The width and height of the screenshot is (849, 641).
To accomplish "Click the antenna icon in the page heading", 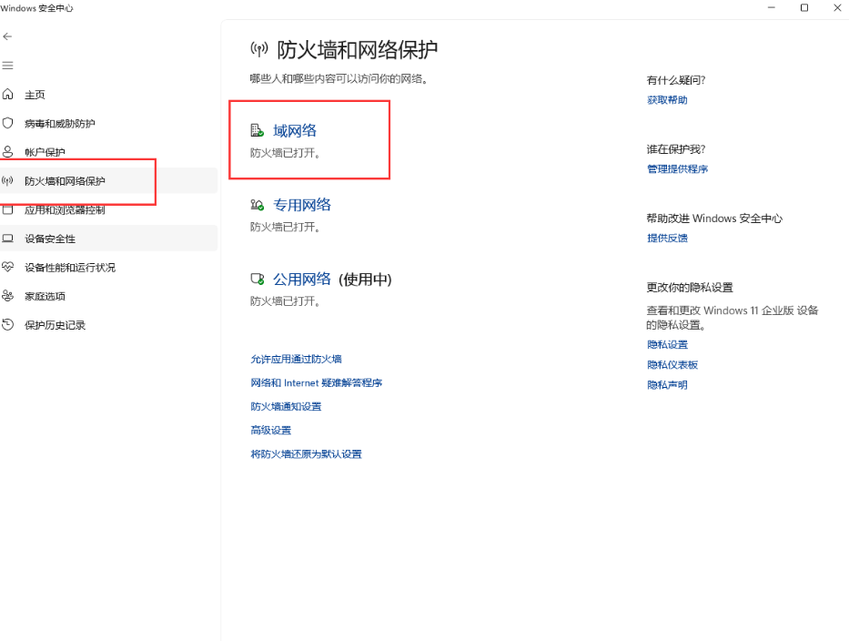I will coord(259,50).
